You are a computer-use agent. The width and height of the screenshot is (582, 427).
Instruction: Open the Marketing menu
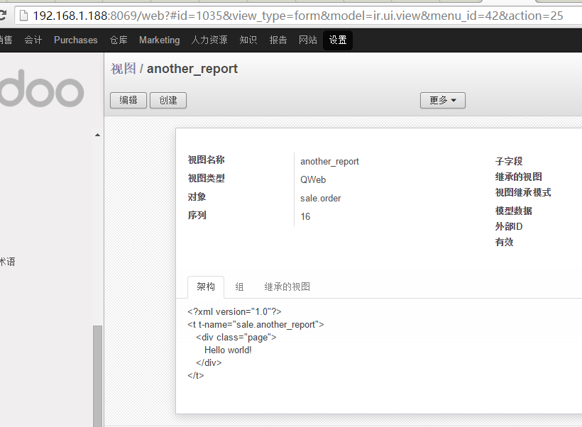[x=159, y=40]
